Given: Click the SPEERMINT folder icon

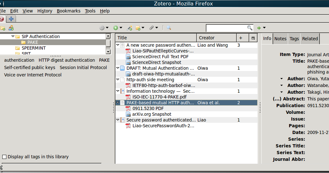Looking at the screenshot, I should coord(18,48).
